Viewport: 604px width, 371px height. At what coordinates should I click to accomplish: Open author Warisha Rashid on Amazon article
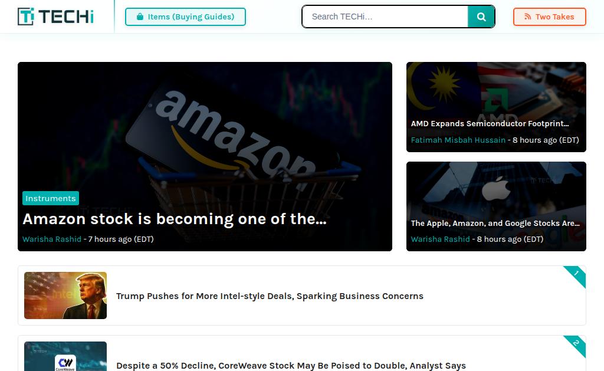[52, 239]
